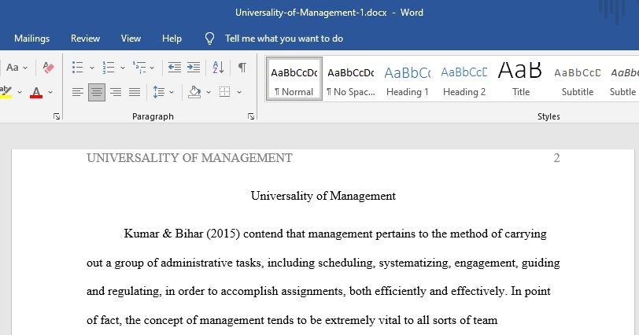The width and height of the screenshot is (639, 335).
Task: Click the centered title Universality of Management
Action: (323, 196)
